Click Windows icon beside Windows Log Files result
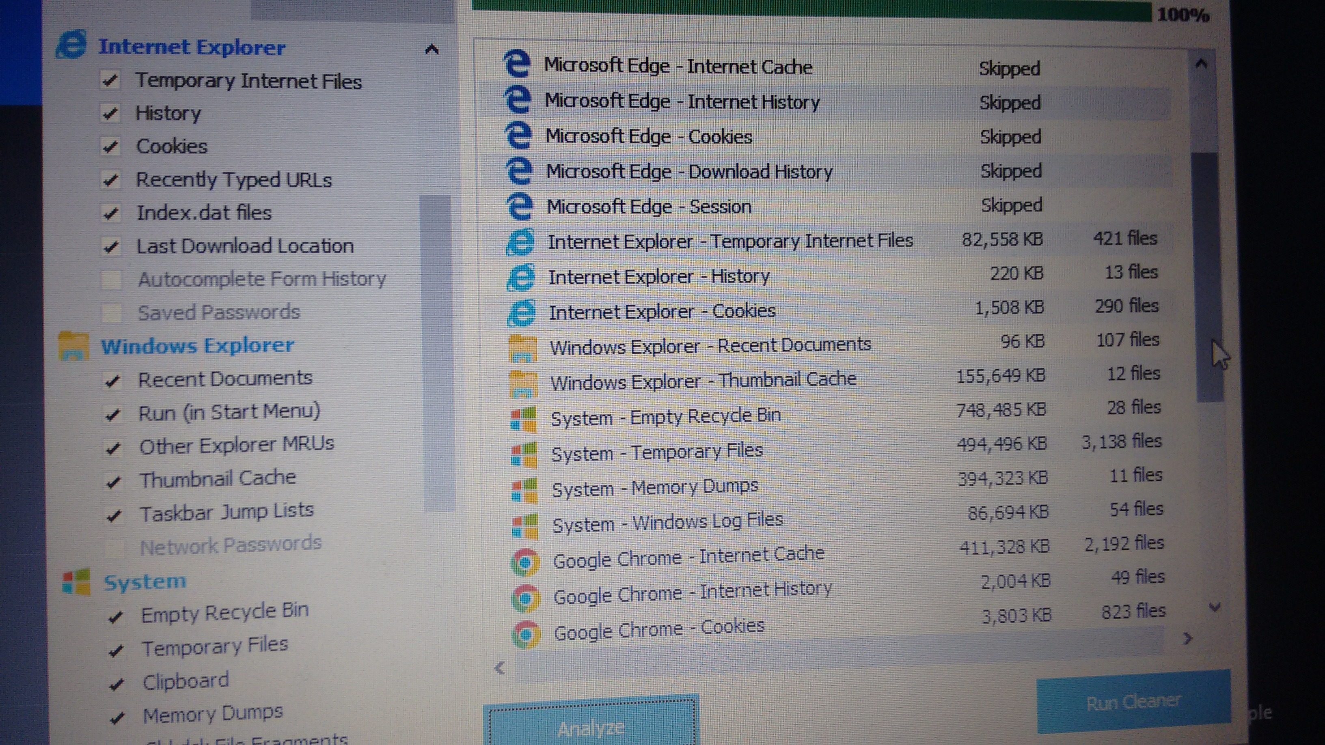 point(525,525)
